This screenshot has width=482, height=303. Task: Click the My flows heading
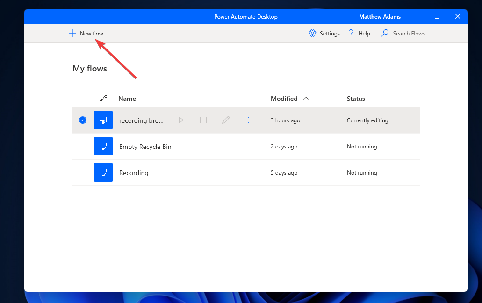click(x=90, y=69)
